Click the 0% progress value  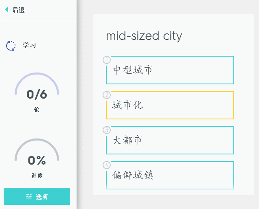click(x=37, y=161)
